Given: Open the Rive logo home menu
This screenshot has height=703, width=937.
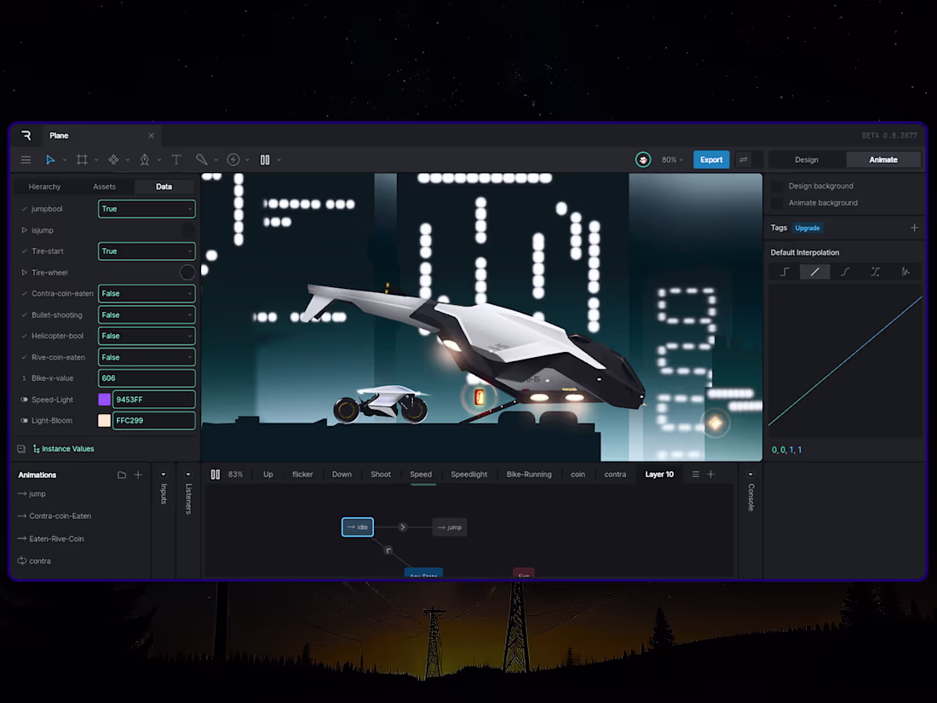Looking at the screenshot, I should pyautogui.click(x=26, y=135).
